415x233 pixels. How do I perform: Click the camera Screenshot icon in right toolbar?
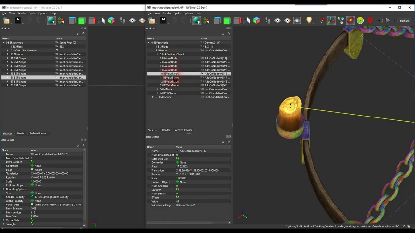click(297, 21)
